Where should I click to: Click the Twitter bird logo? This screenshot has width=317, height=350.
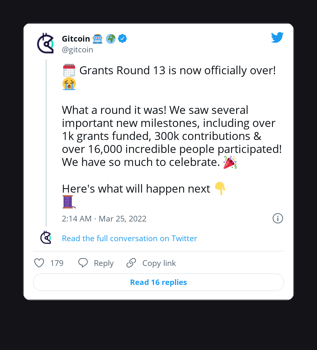277,37
